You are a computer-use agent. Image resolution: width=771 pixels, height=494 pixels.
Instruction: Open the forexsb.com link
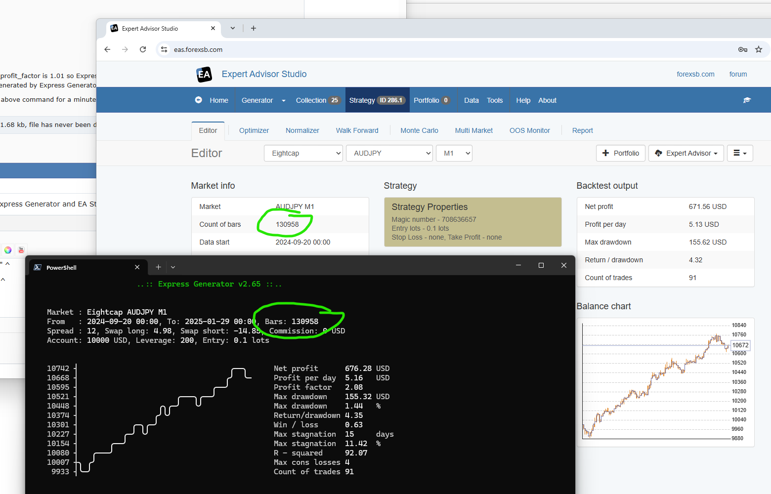(695, 74)
